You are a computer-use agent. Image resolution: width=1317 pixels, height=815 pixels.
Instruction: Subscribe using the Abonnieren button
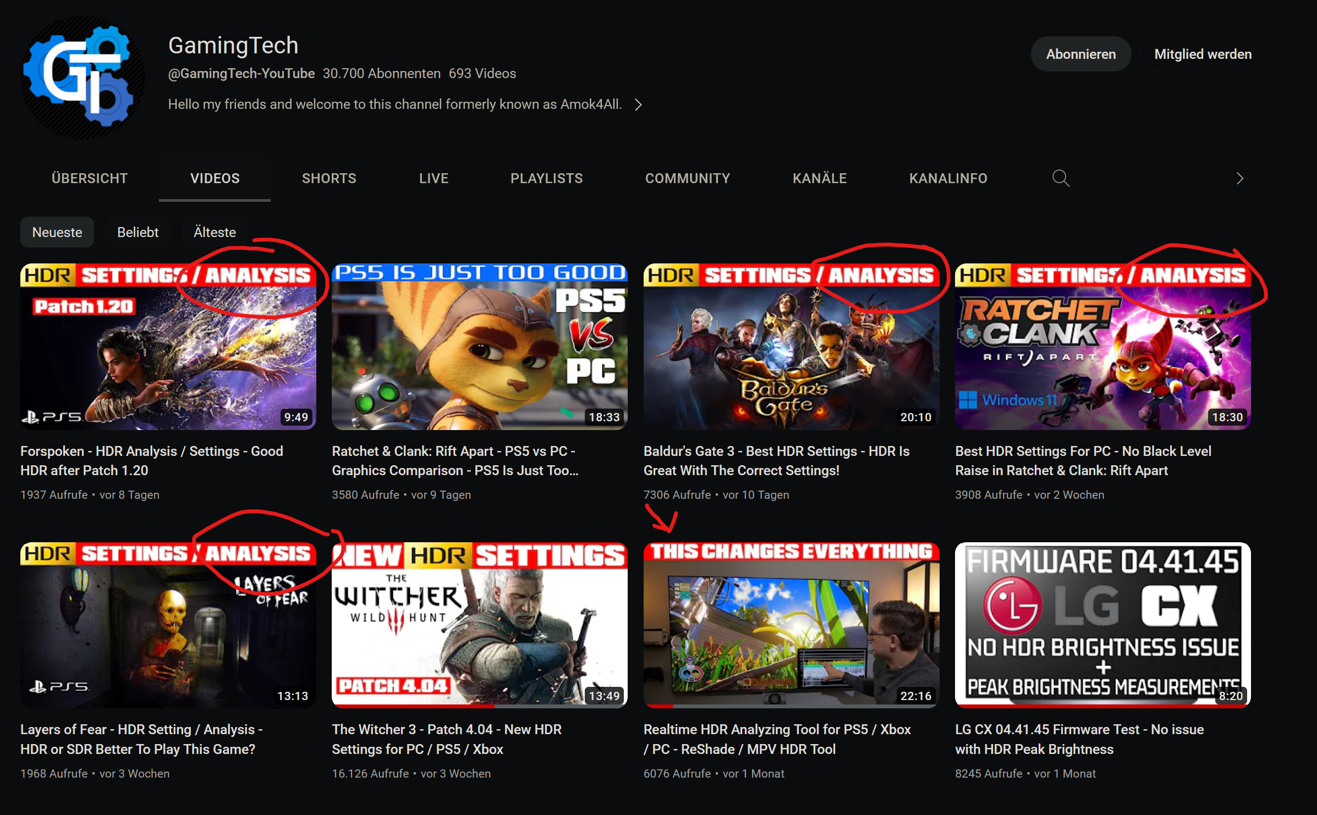[1080, 54]
